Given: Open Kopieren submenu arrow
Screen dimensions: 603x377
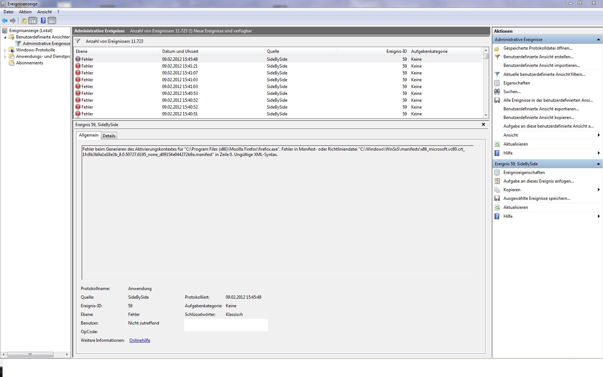Looking at the screenshot, I should click(x=598, y=190).
